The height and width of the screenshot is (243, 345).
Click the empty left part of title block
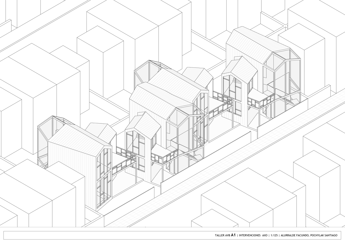tap(104, 235)
